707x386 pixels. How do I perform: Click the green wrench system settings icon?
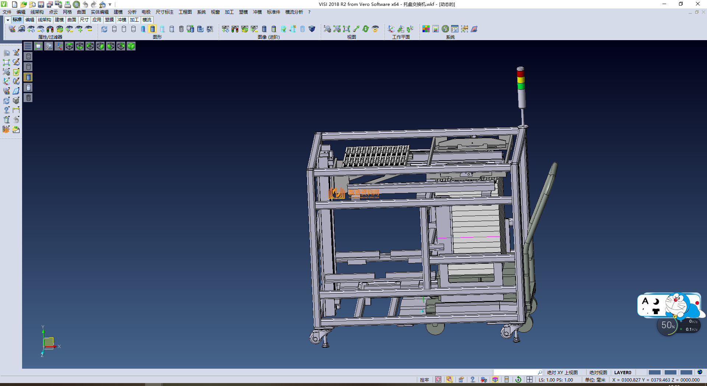click(445, 29)
